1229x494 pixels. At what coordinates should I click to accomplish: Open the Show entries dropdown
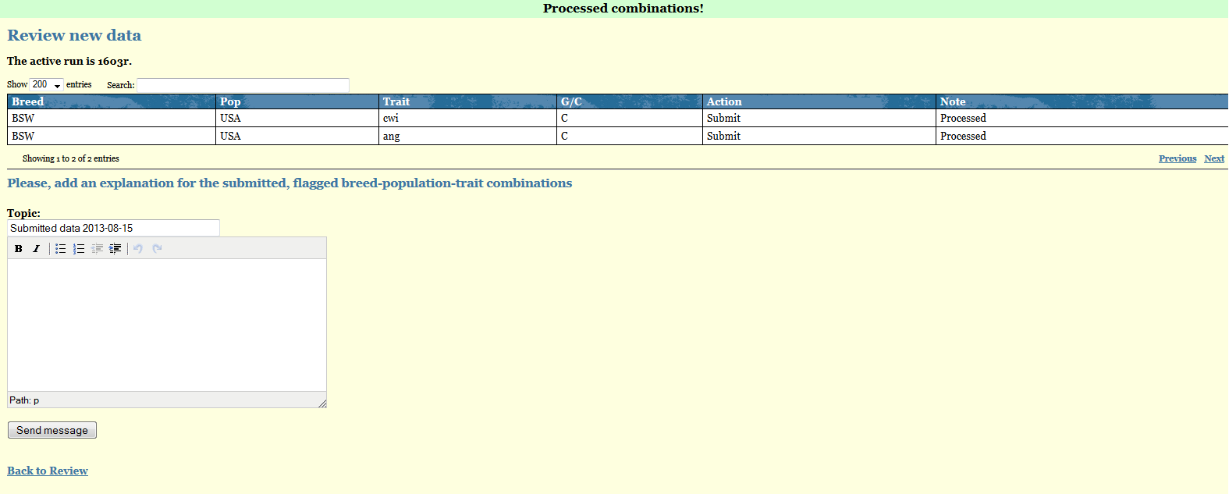(47, 85)
